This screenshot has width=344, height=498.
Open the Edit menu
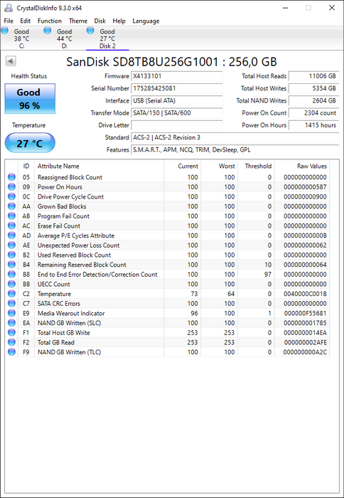point(26,21)
